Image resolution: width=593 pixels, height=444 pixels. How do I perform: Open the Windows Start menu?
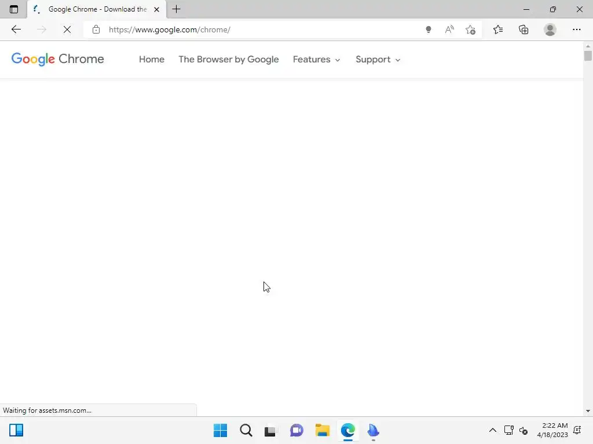[221, 430]
